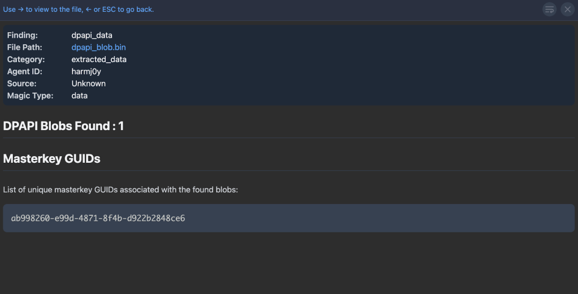This screenshot has width=578, height=294.
Task: Click the unique masterkey GUIDs description text
Action: point(120,190)
